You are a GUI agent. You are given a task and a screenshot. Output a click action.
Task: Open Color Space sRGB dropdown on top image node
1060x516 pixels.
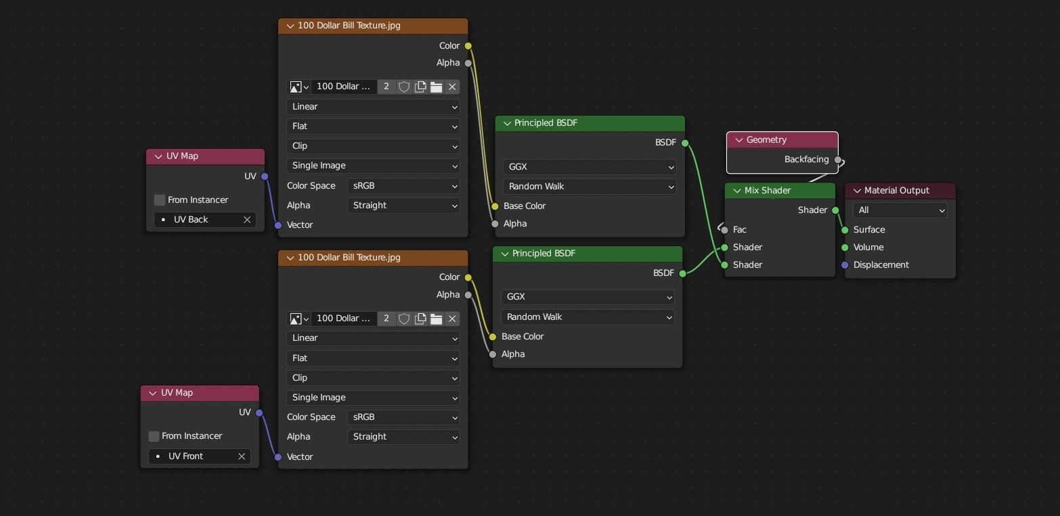tap(403, 186)
